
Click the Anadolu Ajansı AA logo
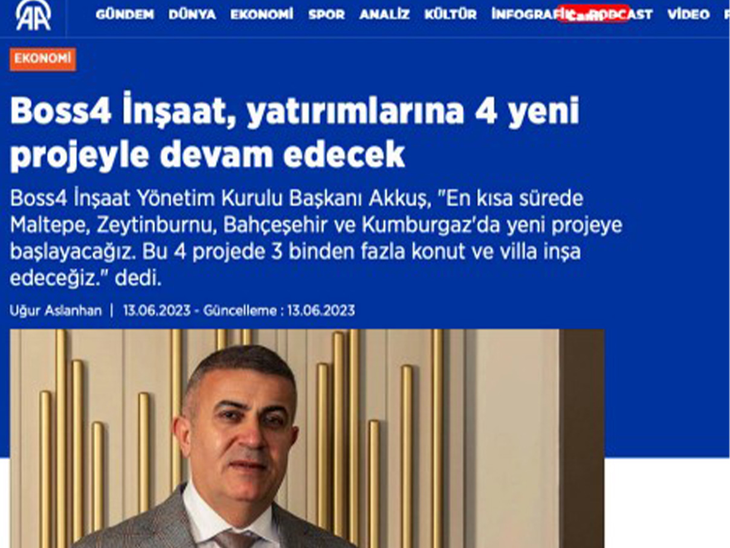(x=33, y=15)
